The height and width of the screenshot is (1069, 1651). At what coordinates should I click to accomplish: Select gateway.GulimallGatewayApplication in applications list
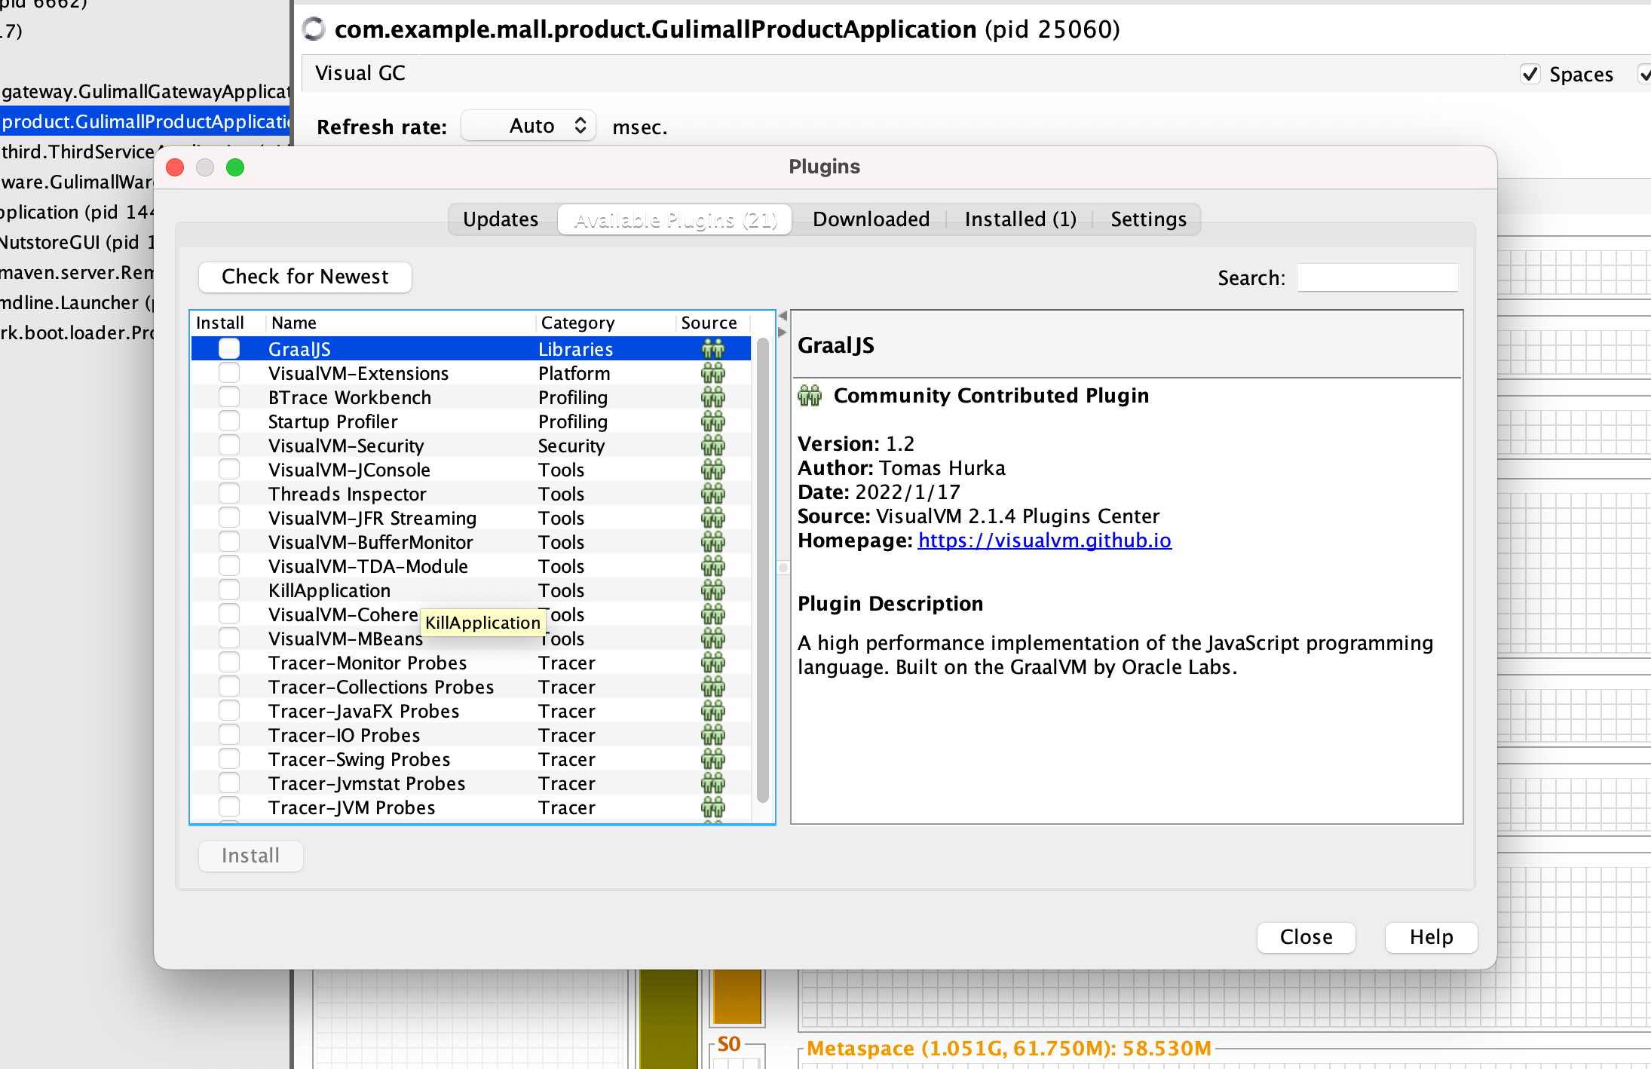click(x=145, y=91)
